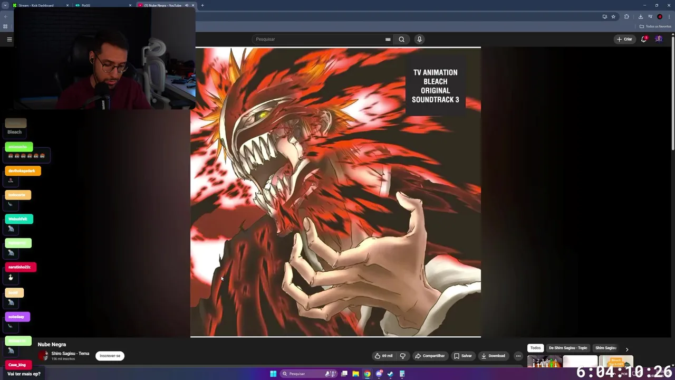Open the Chrome apps grid shortcut
675x380 pixels.
click(x=5, y=26)
